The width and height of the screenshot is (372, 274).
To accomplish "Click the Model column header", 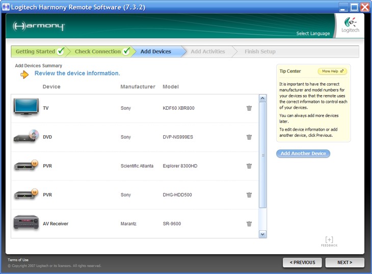I will click(x=171, y=86).
